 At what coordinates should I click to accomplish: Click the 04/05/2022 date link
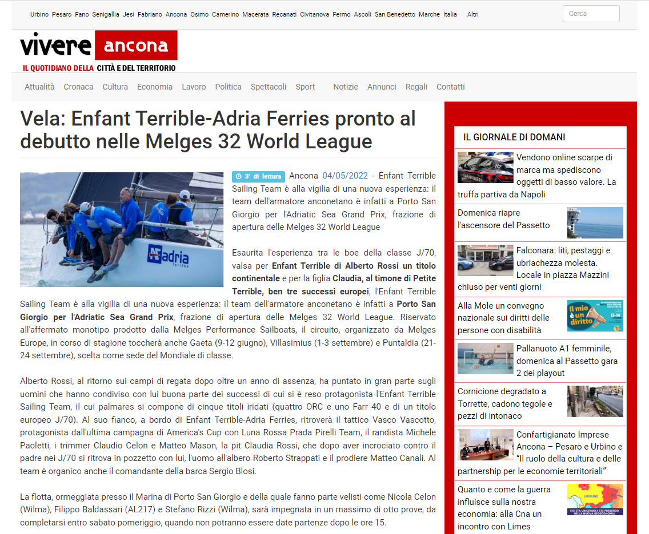click(x=345, y=176)
